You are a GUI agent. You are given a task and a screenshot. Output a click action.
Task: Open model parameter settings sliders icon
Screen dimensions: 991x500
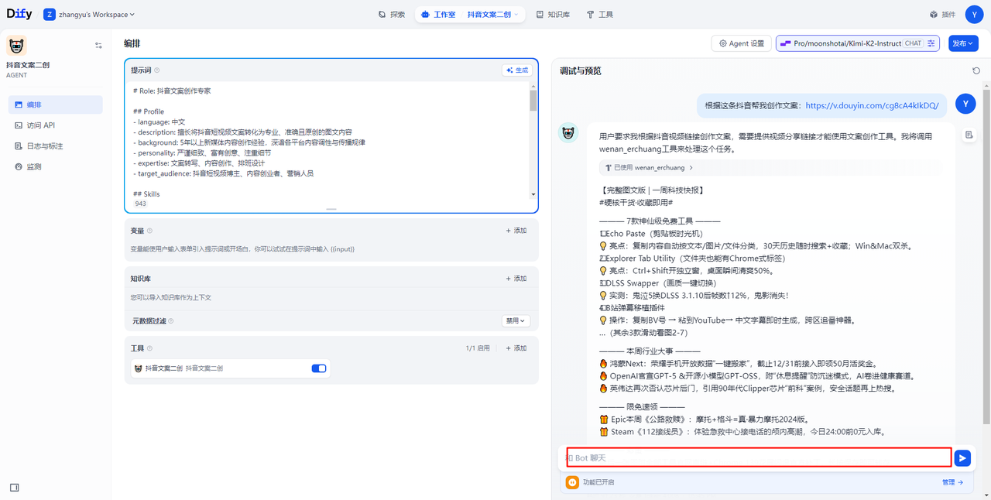pos(931,43)
